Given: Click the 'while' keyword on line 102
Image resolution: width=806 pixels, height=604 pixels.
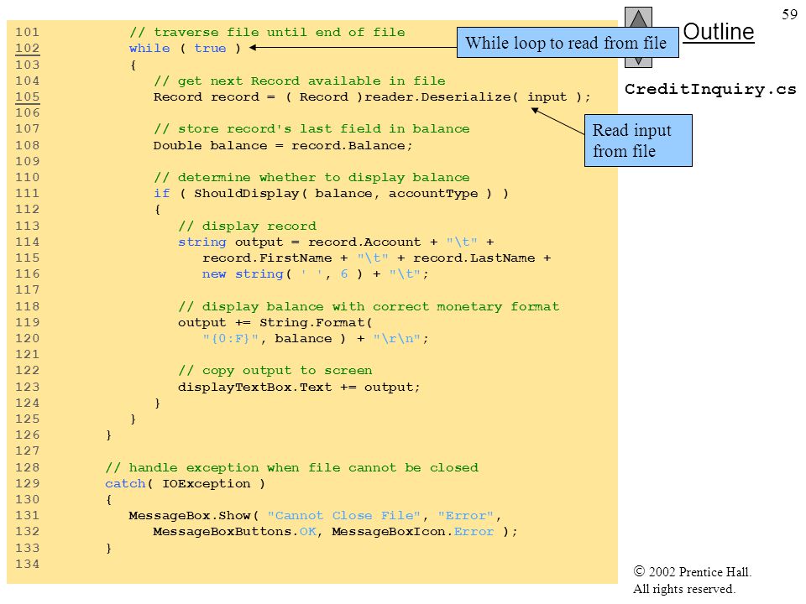Looking at the screenshot, I should (149, 49).
